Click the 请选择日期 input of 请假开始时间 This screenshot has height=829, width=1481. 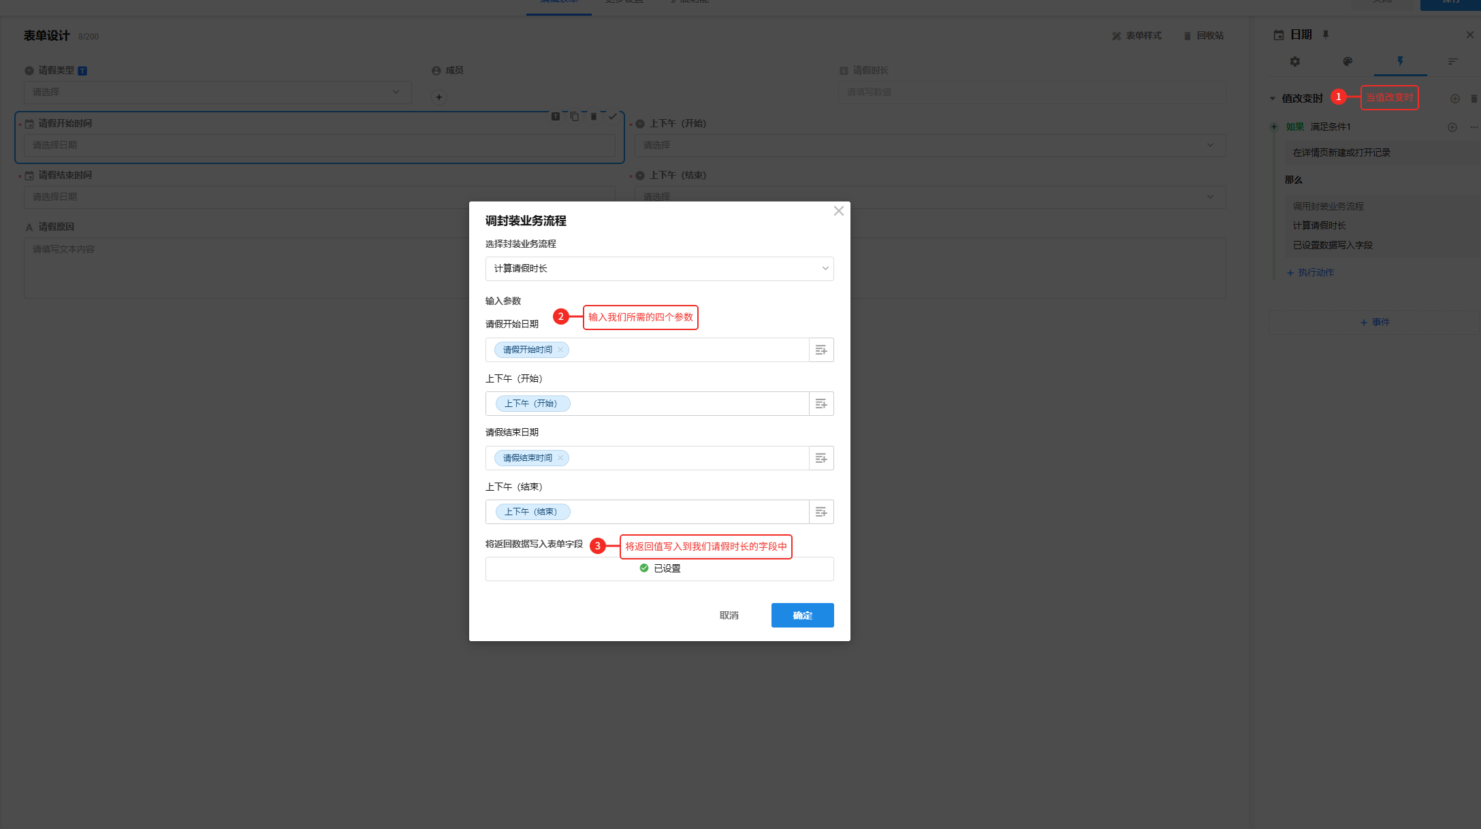click(x=319, y=145)
